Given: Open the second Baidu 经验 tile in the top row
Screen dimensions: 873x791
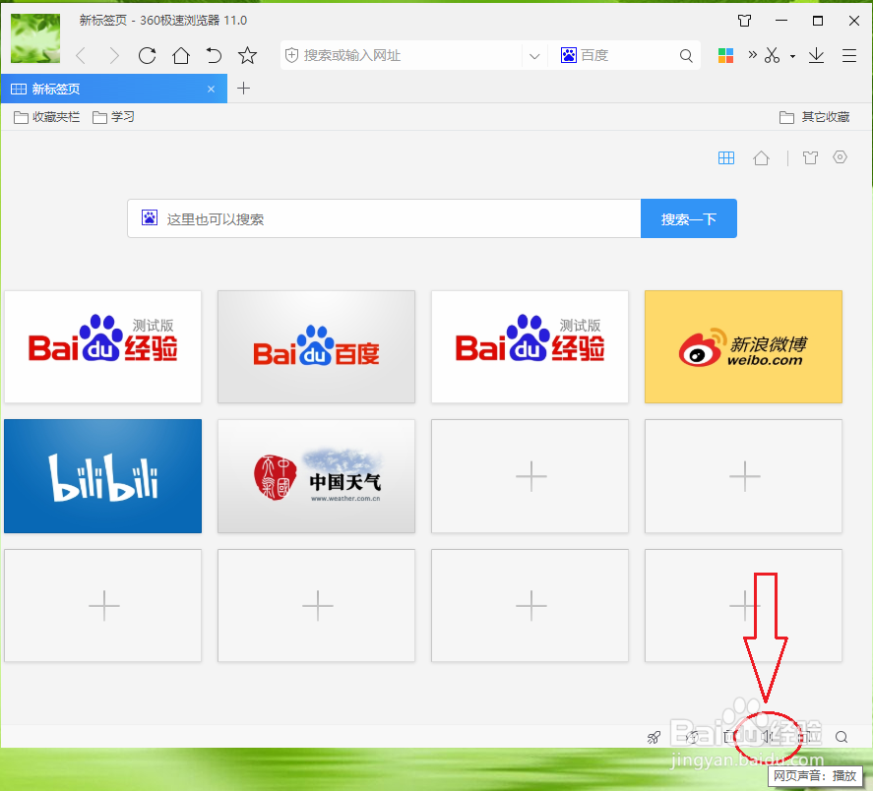Looking at the screenshot, I should point(530,346).
